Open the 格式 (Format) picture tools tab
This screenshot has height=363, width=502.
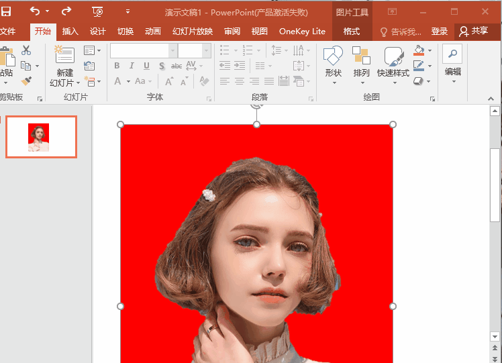pyautogui.click(x=351, y=32)
